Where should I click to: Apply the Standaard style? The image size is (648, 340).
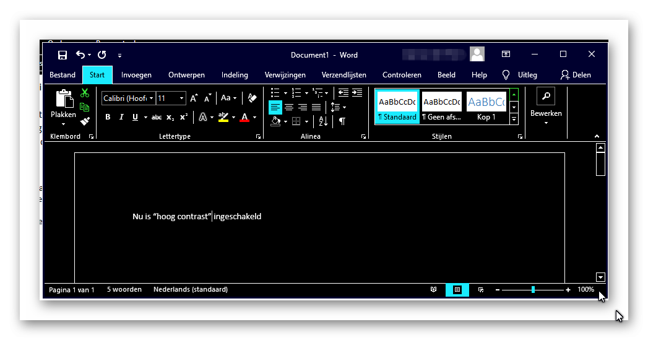click(397, 107)
